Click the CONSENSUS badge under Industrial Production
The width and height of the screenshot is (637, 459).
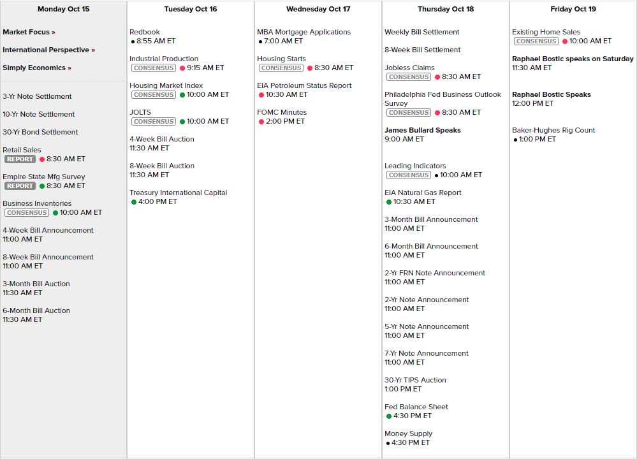(x=154, y=68)
